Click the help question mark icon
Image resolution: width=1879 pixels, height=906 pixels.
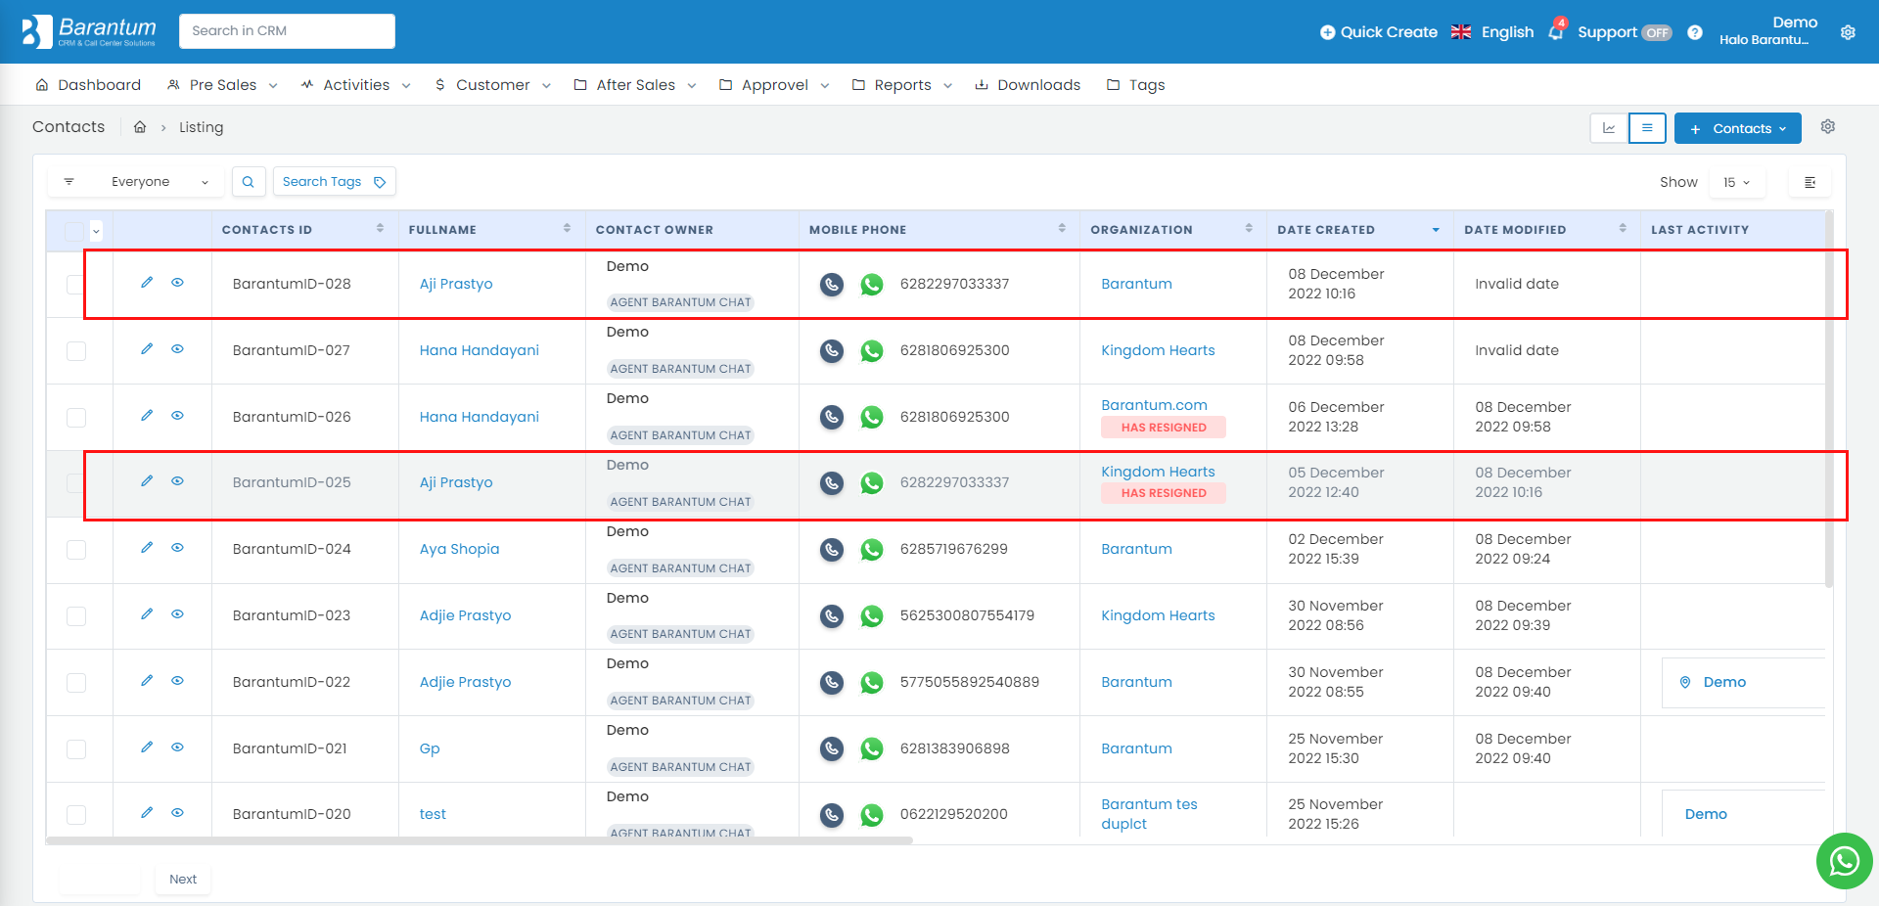[1695, 32]
